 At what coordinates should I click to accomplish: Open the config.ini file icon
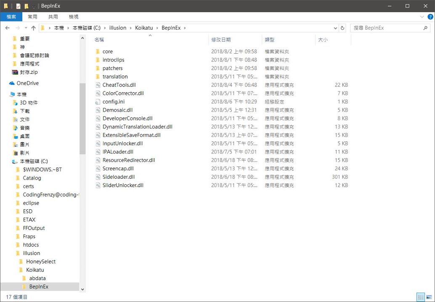click(98, 102)
